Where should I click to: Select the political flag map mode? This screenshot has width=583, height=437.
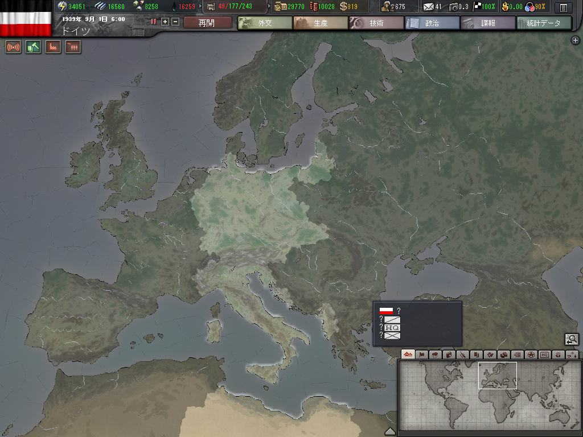[x=422, y=354]
